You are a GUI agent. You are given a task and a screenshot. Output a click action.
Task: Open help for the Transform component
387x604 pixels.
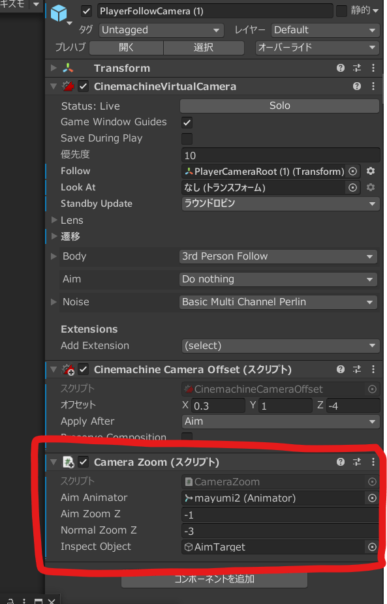pyautogui.click(x=341, y=68)
